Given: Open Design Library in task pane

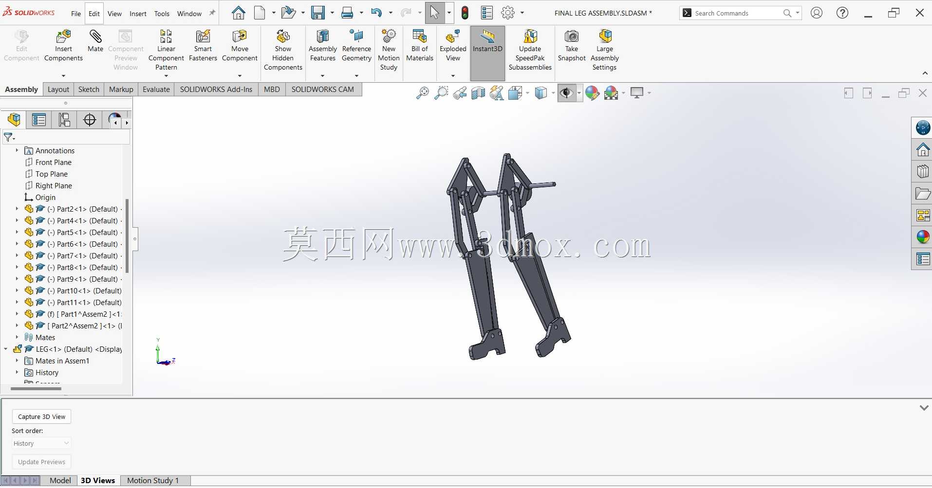Looking at the screenshot, I should coord(923,171).
